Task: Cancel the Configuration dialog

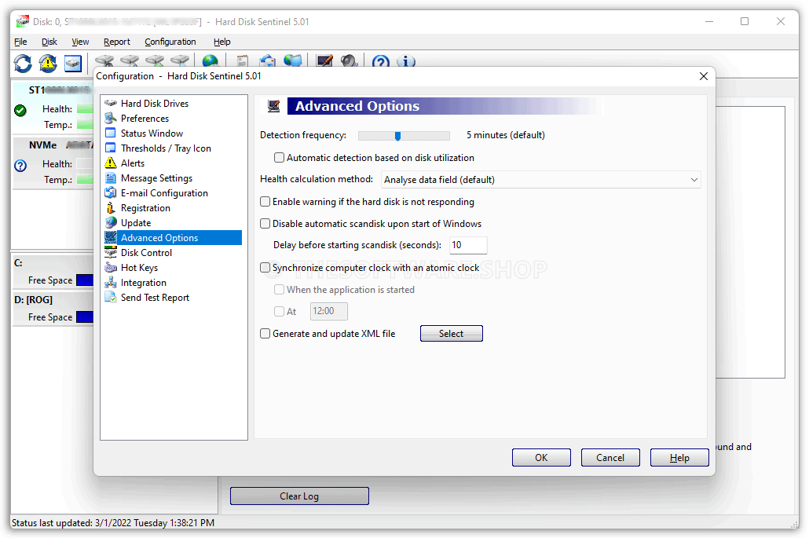Action: click(610, 458)
